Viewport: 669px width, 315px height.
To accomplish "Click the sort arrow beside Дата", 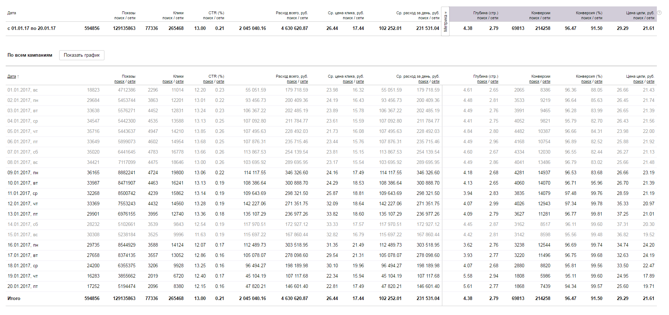I will click(x=18, y=77).
